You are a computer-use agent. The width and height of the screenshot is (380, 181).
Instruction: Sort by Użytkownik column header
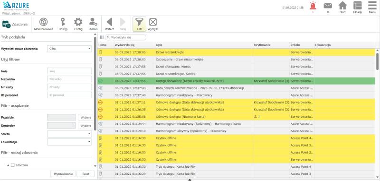[x=271, y=45]
